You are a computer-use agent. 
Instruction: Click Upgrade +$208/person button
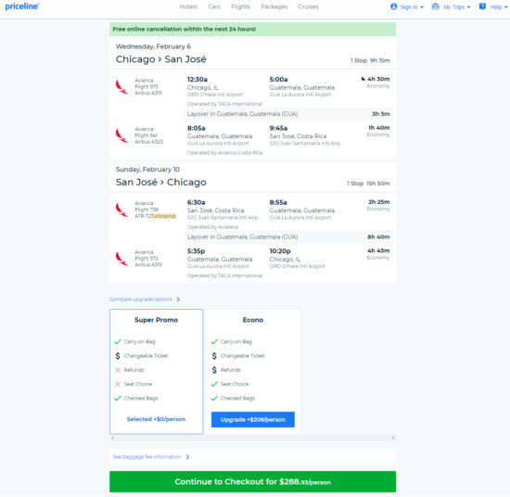253,420
